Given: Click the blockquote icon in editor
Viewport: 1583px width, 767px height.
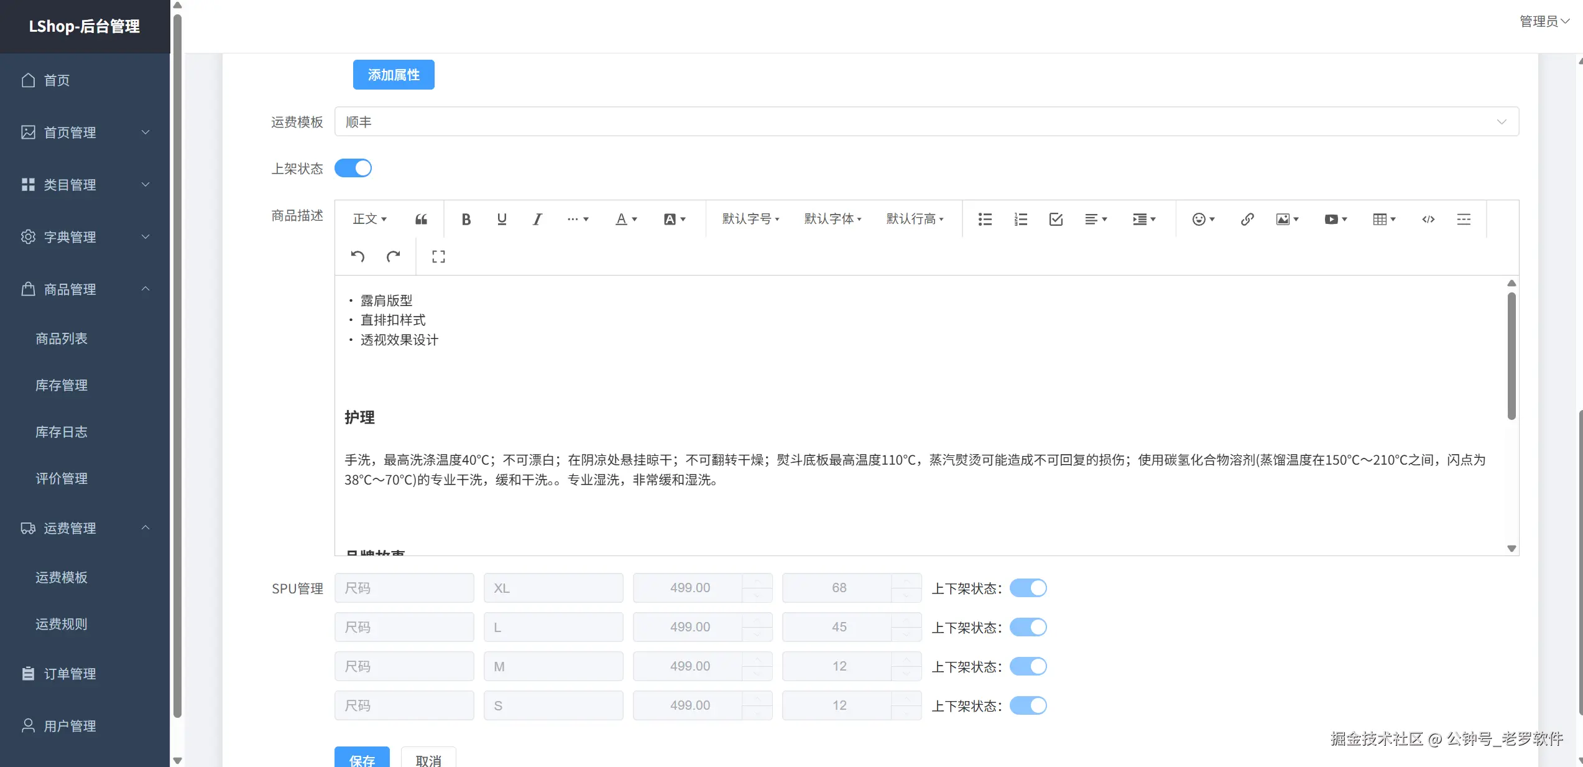Looking at the screenshot, I should click(x=421, y=219).
